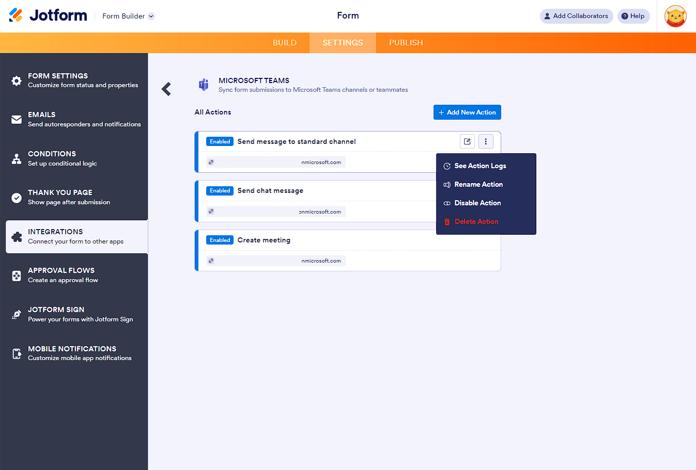
Task: Click the link icon under Send chat message
Action: [211, 212]
